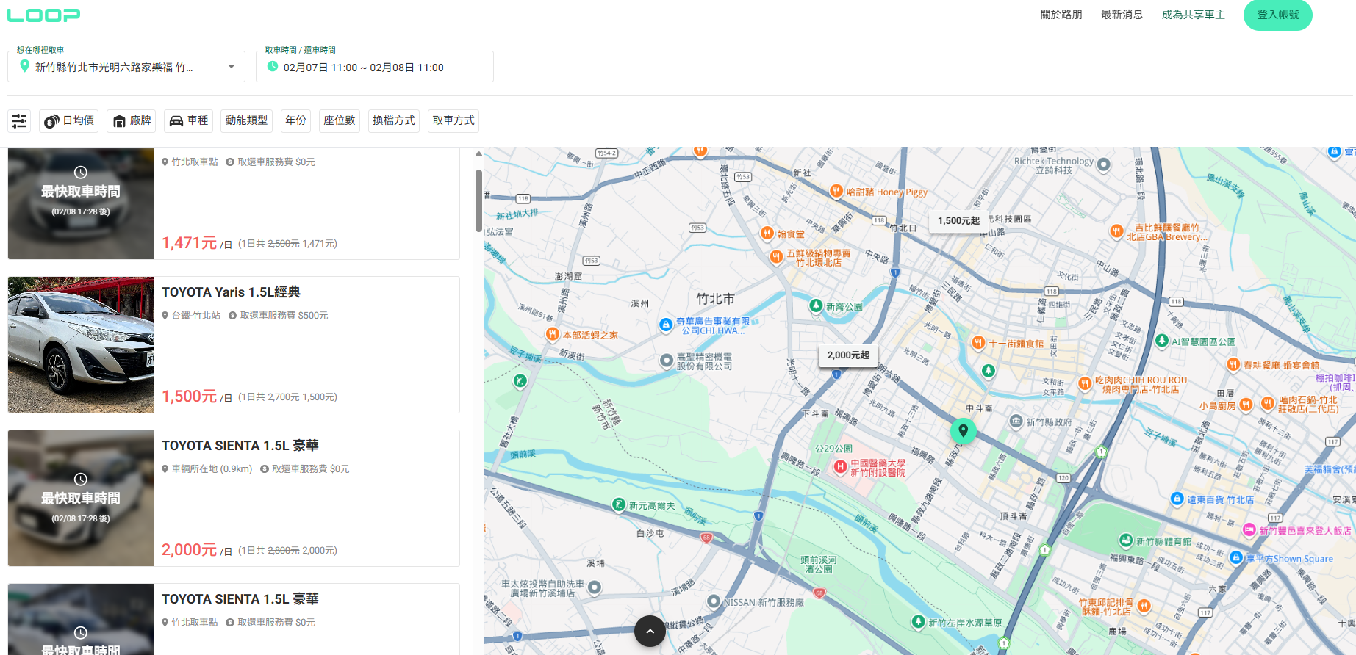This screenshot has width=1356, height=655.
Task: Click 翰食堂 restaurant marker on map
Action: coord(767,234)
